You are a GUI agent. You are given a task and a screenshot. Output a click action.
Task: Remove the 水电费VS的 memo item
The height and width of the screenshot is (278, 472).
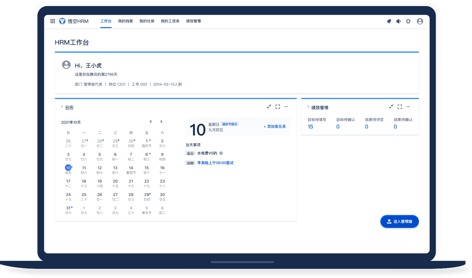(221, 153)
